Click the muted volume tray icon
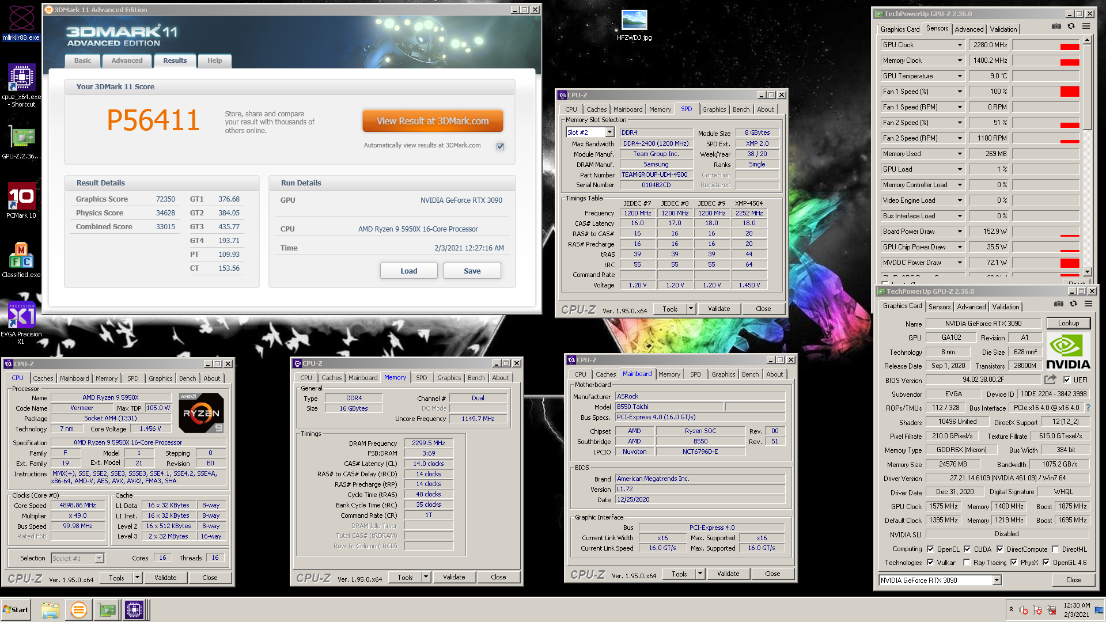This screenshot has width=1106, height=622. pyautogui.click(x=1024, y=610)
